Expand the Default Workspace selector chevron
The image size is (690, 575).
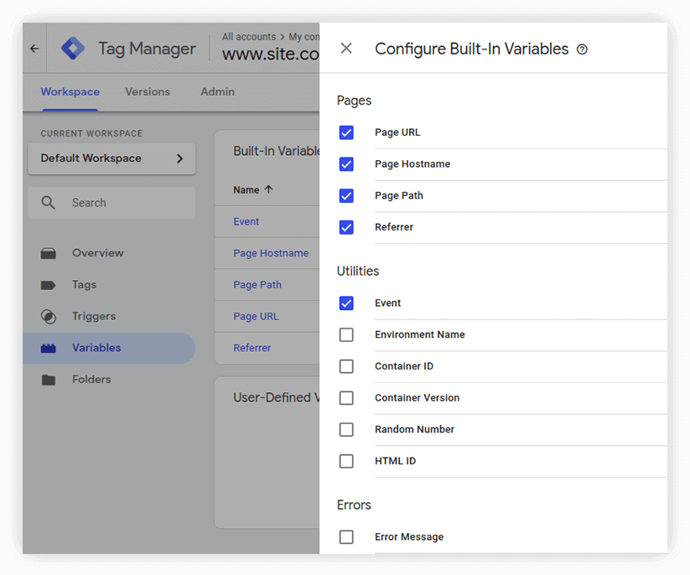click(179, 158)
